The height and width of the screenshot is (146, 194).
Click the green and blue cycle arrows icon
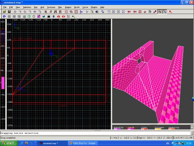click(x=29, y=16)
